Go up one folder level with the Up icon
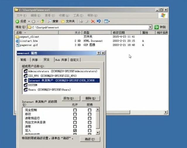Screen dimensions: 187x148 (x=42, y=21)
